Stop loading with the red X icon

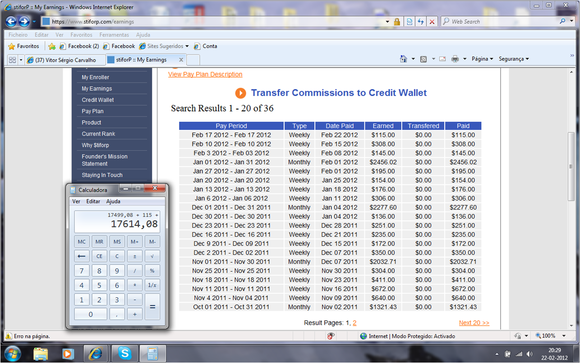pos(432,21)
